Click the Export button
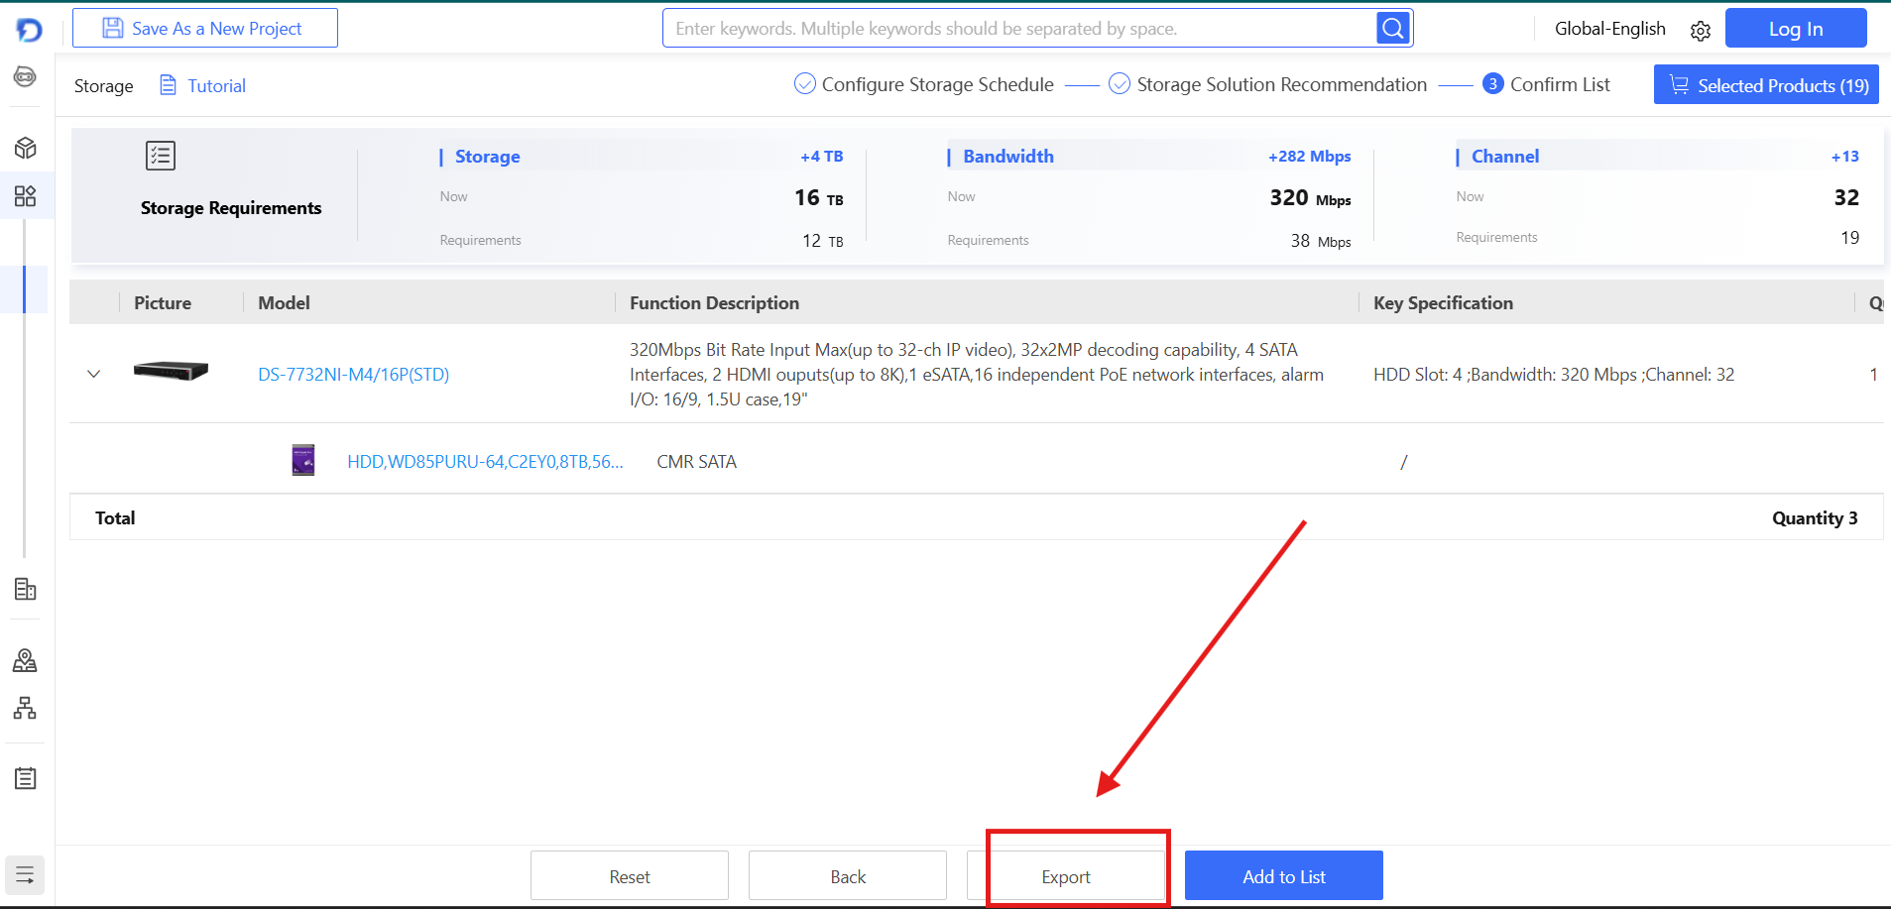This screenshot has height=909, width=1891. click(1066, 876)
